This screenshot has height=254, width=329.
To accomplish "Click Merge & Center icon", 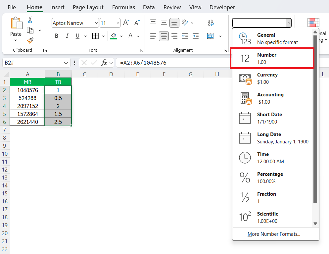I will [x=210, y=36].
